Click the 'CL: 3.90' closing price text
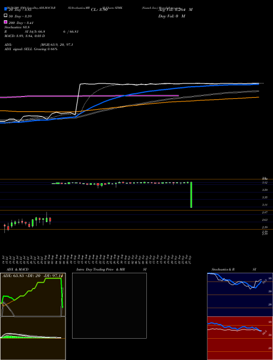Screen dimensions: 273x360 [99, 10]
